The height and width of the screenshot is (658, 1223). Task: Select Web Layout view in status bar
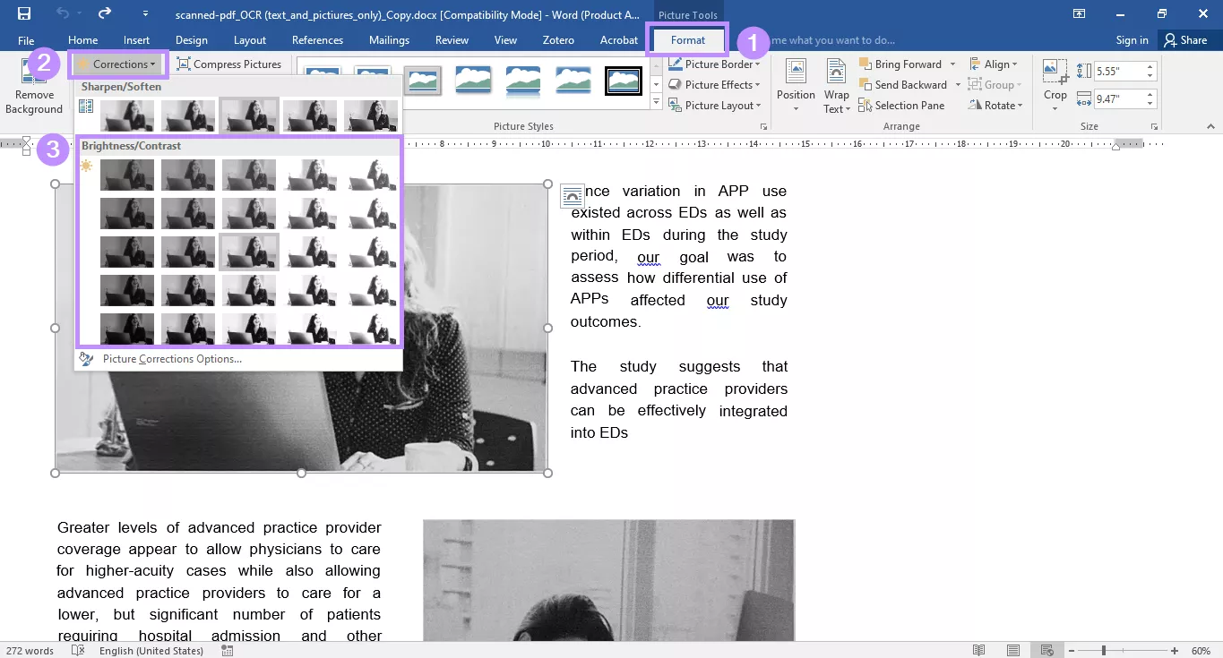pos(1046,649)
